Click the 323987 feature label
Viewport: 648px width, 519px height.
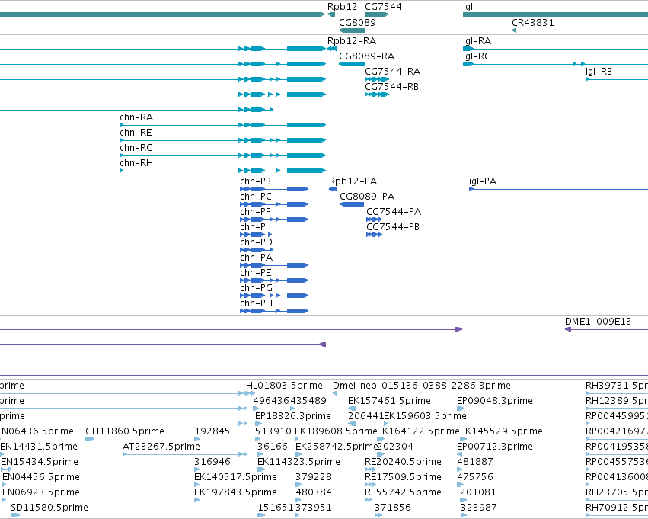(x=478, y=508)
